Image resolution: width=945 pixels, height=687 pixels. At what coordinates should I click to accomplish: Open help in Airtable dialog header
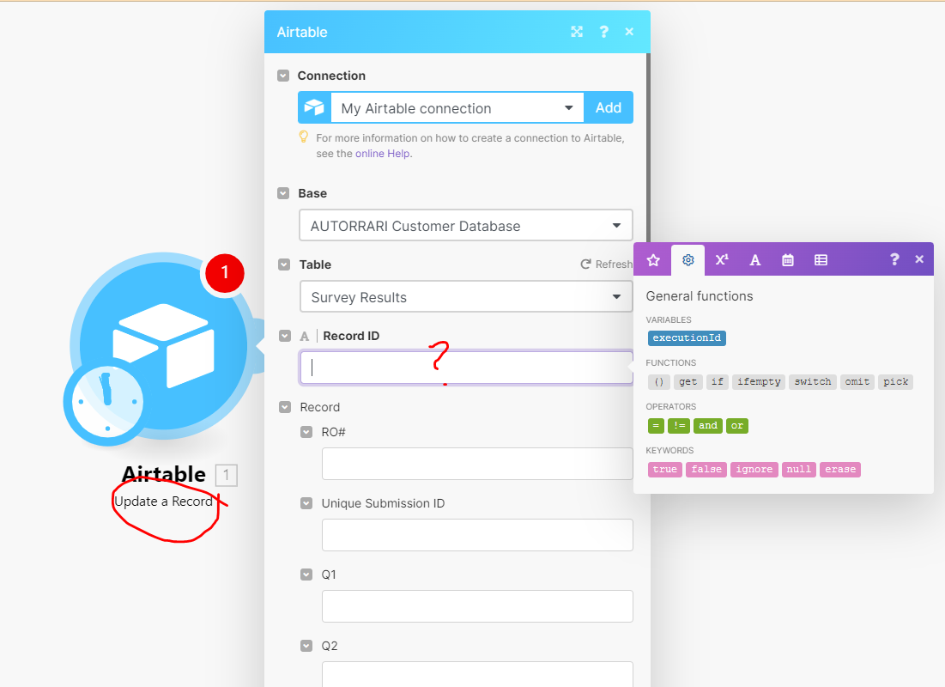click(x=603, y=32)
